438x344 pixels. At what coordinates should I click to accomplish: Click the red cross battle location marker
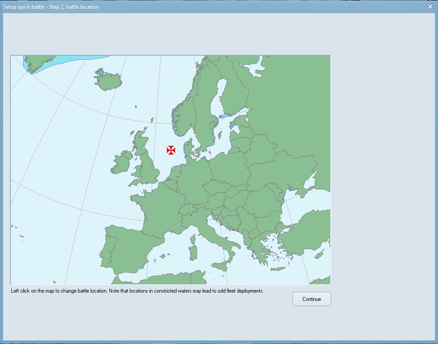171,150
